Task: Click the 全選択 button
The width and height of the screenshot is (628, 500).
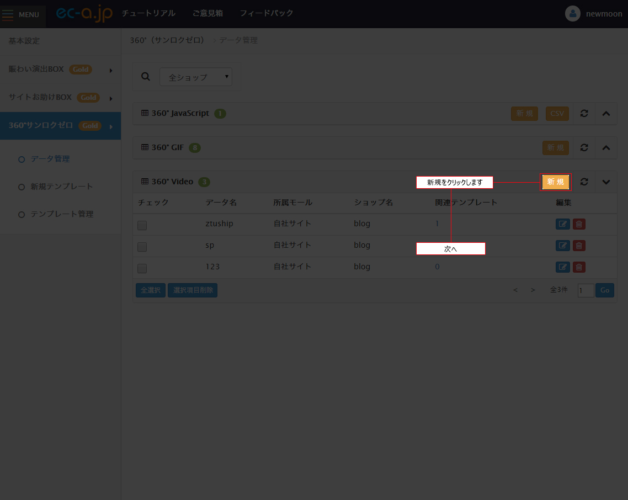Action: click(151, 290)
